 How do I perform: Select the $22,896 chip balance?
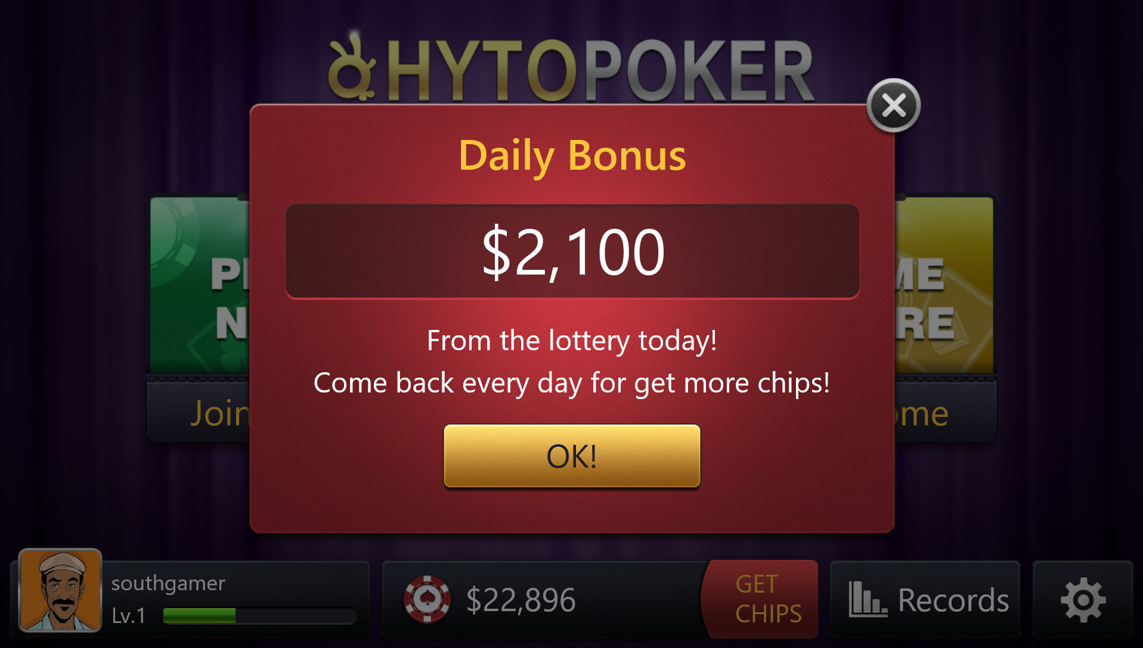tap(521, 600)
